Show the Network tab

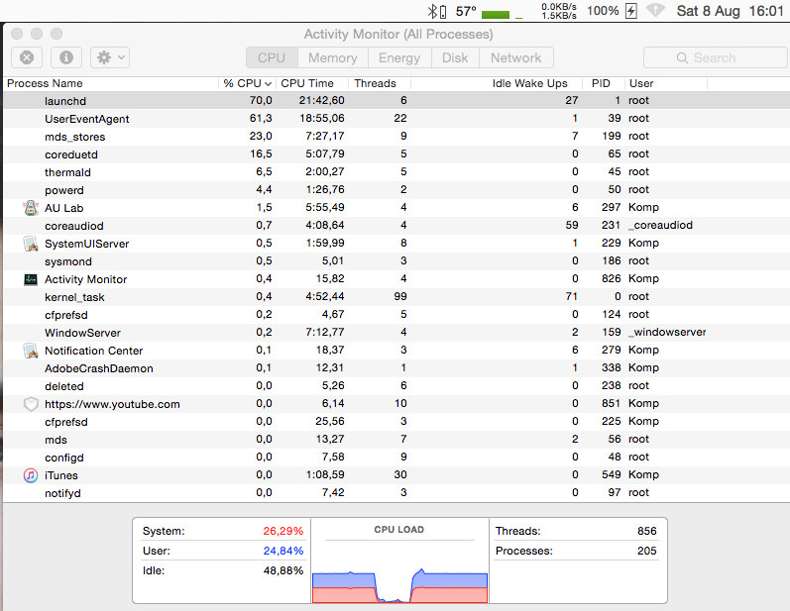tap(515, 57)
